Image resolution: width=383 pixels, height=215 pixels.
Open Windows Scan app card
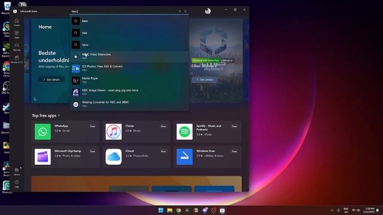click(208, 156)
